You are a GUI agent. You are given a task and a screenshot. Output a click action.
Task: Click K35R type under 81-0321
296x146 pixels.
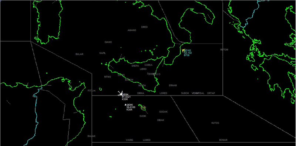click(x=125, y=99)
